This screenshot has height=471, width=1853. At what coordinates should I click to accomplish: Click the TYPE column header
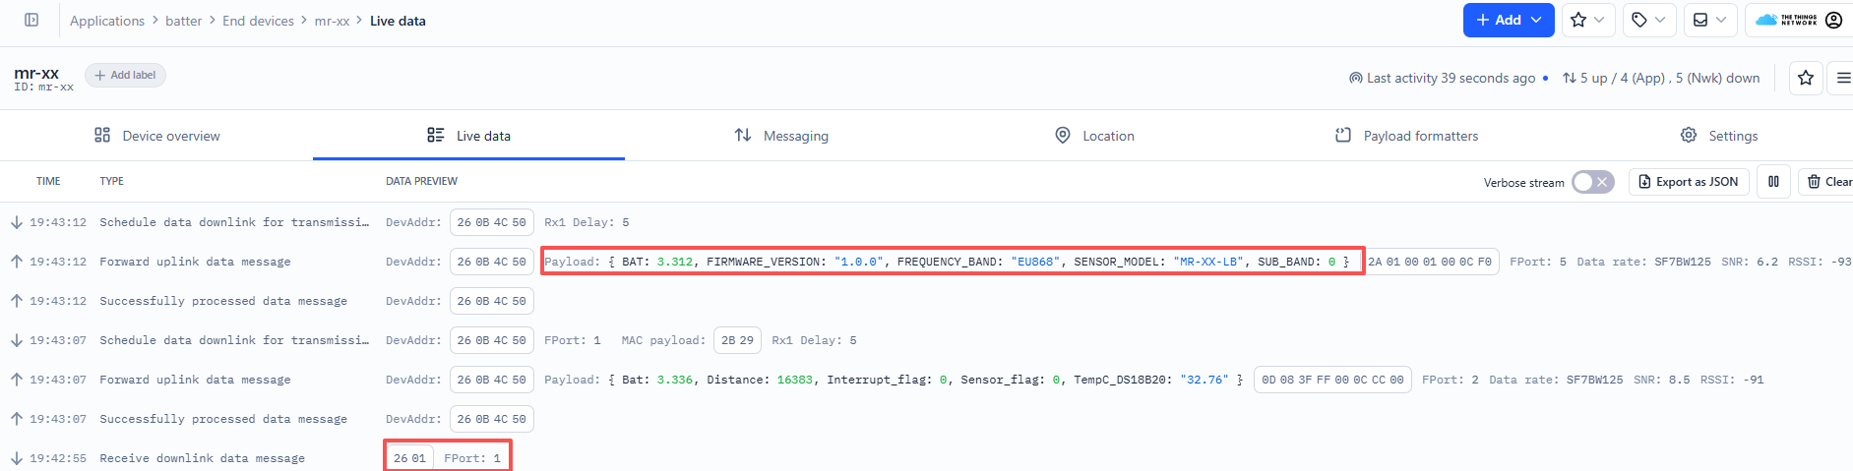click(x=111, y=181)
